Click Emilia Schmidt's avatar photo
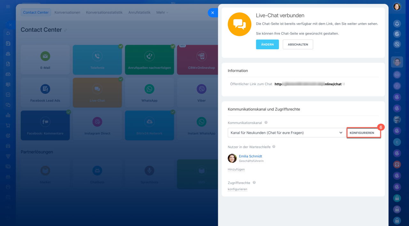The width and height of the screenshot is (409, 226). coord(232,158)
